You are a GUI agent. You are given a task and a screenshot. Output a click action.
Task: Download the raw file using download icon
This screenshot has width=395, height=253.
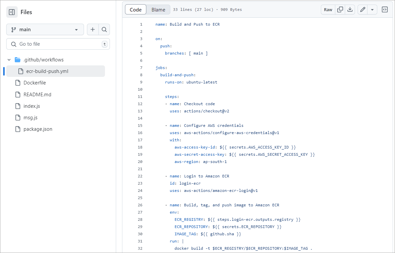[x=350, y=10]
